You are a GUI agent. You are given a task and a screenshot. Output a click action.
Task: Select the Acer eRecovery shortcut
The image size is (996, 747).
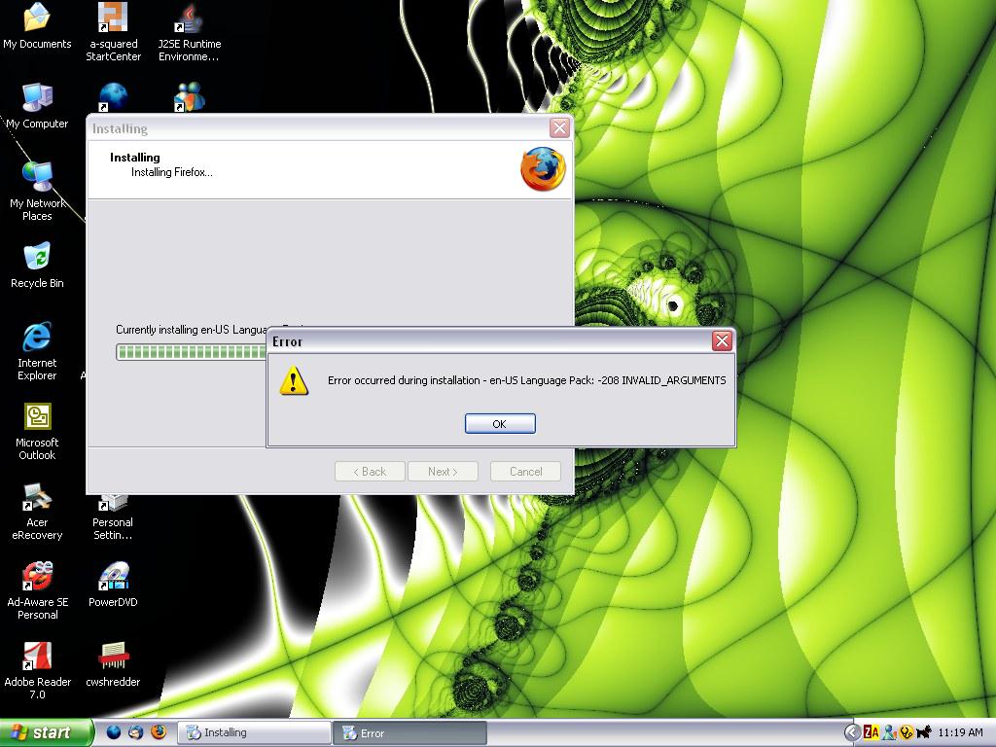(x=37, y=512)
